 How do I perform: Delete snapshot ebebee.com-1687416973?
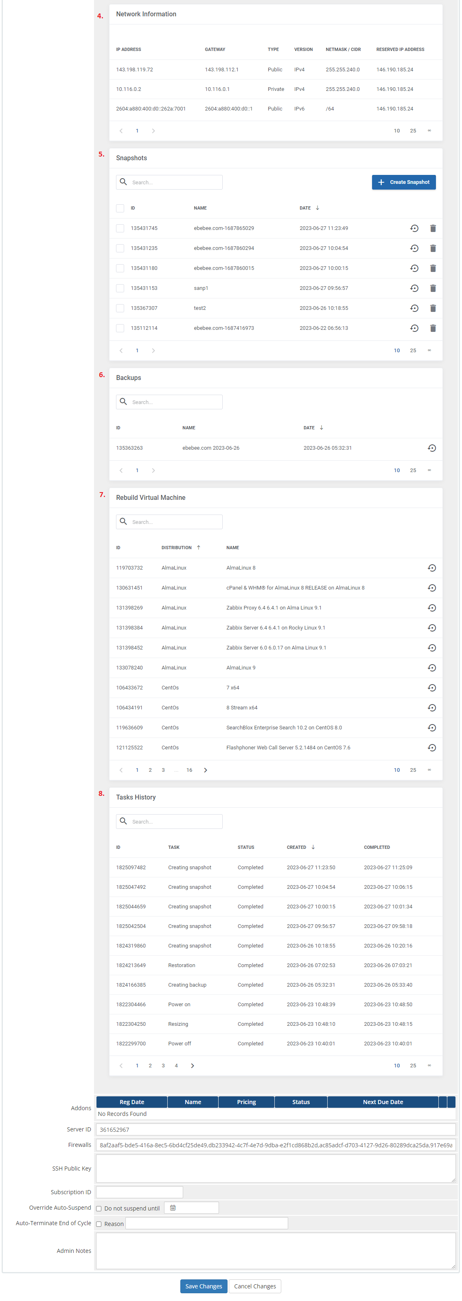click(x=433, y=328)
